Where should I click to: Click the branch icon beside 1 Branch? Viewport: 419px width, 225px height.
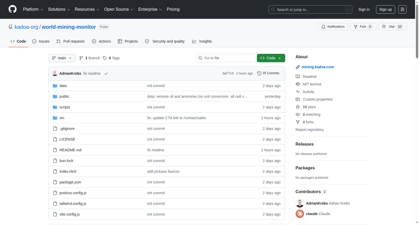tap(81, 58)
